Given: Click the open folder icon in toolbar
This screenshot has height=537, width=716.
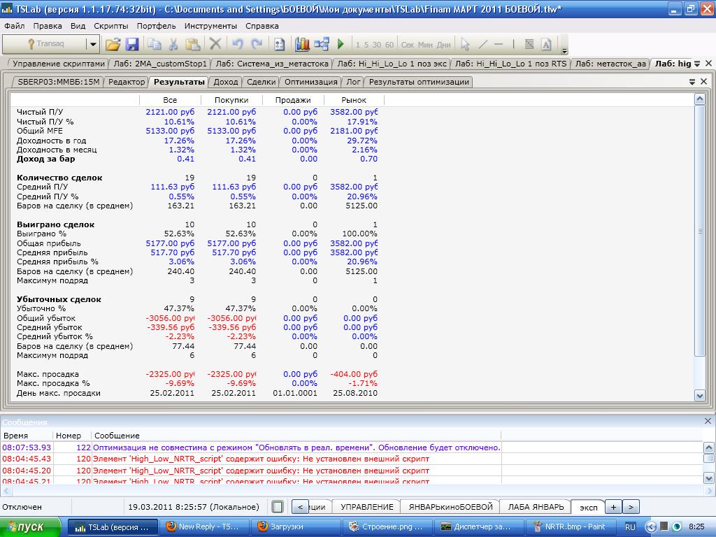Looking at the screenshot, I should click(x=113, y=44).
